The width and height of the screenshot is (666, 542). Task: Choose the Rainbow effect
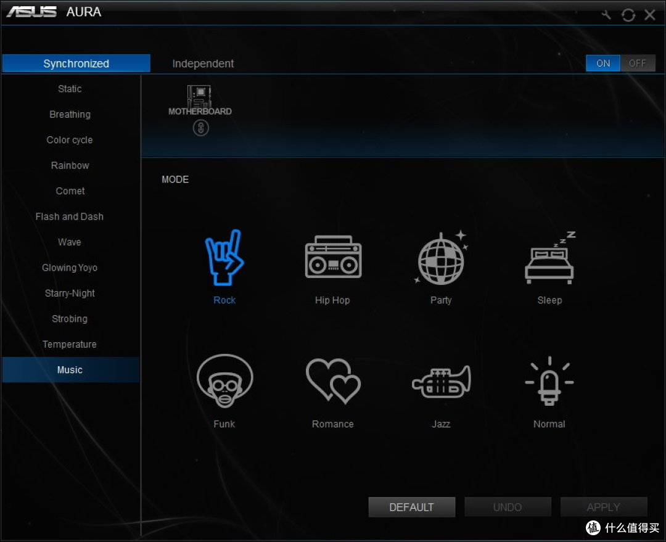70,165
